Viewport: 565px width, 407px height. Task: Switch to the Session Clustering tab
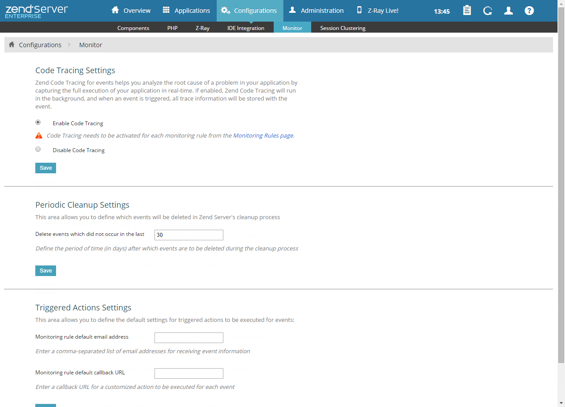tap(343, 28)
